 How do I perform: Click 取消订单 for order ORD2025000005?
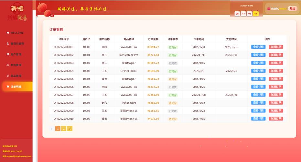tap(276, 79)
